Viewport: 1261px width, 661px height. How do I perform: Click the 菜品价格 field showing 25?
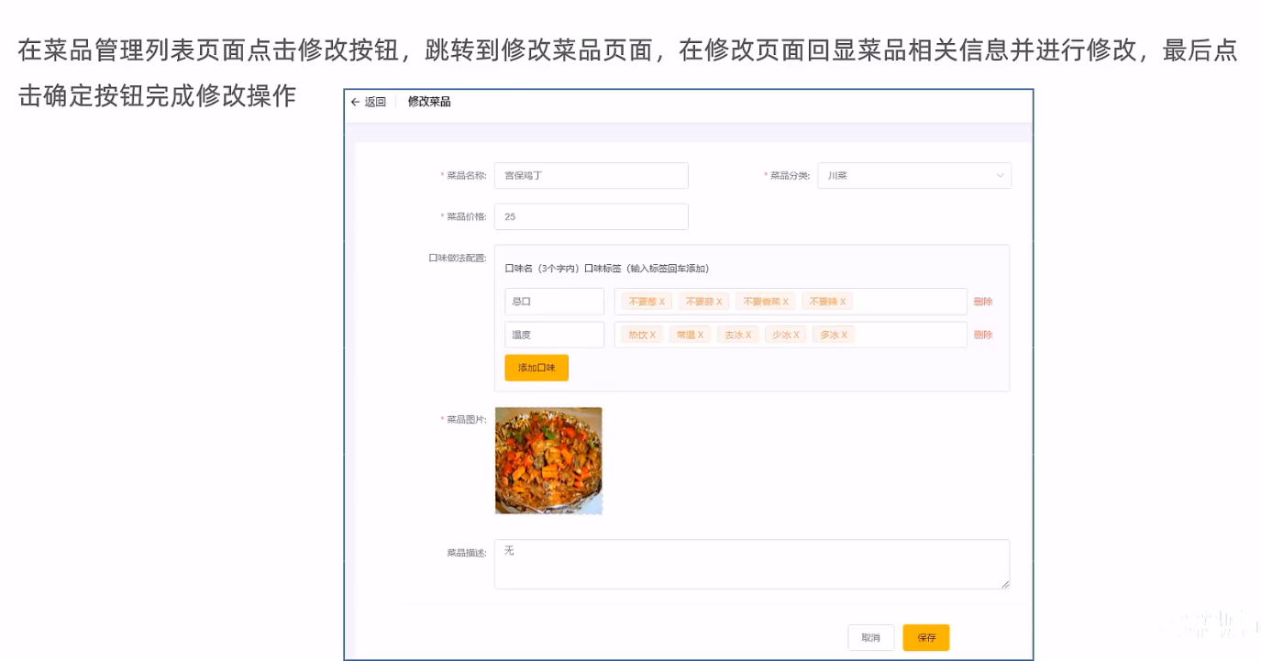point(592,216)
